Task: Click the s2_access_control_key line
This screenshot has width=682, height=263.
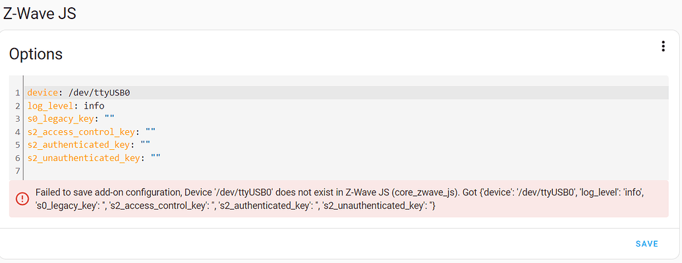Action: pyautogui.click(x=347, y=131)
